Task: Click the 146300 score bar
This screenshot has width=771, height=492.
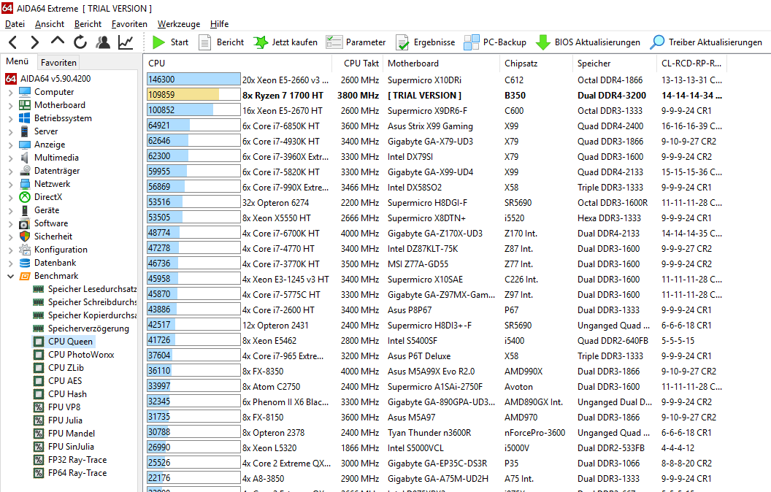Action: click(x=193, y=80)
